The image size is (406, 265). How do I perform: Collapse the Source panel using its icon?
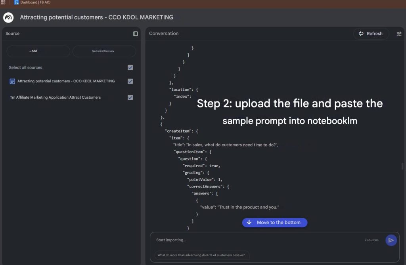click(136, 34)
